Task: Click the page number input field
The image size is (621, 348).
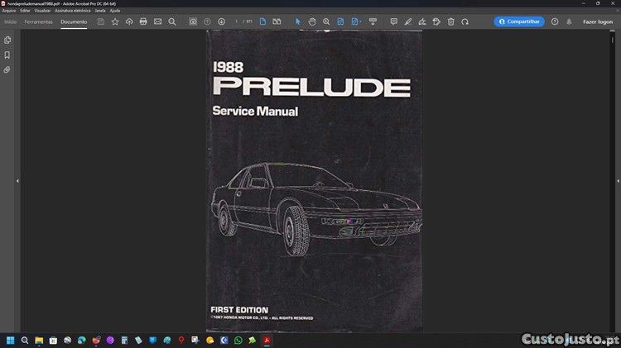Action: pyautogui.click(x=236, y=21)
